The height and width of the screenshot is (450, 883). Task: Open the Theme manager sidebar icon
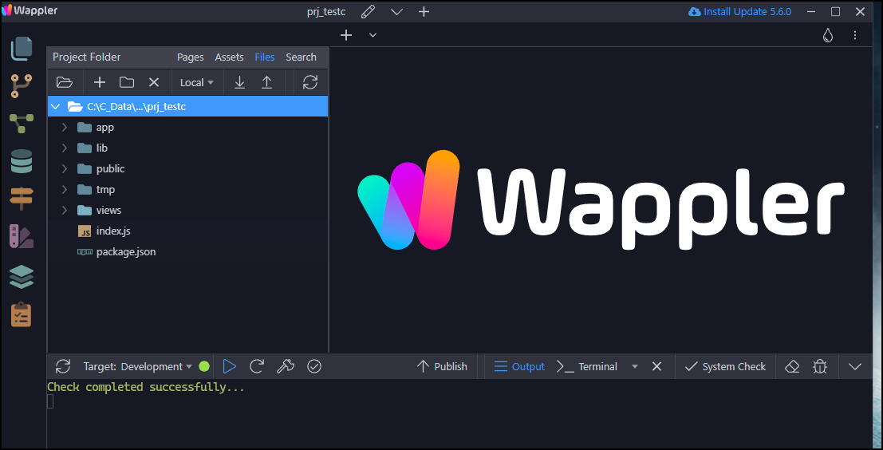(x=22, y=236)
